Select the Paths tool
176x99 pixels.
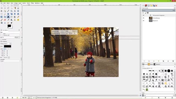pyautogui.click(x=5, y=11)
